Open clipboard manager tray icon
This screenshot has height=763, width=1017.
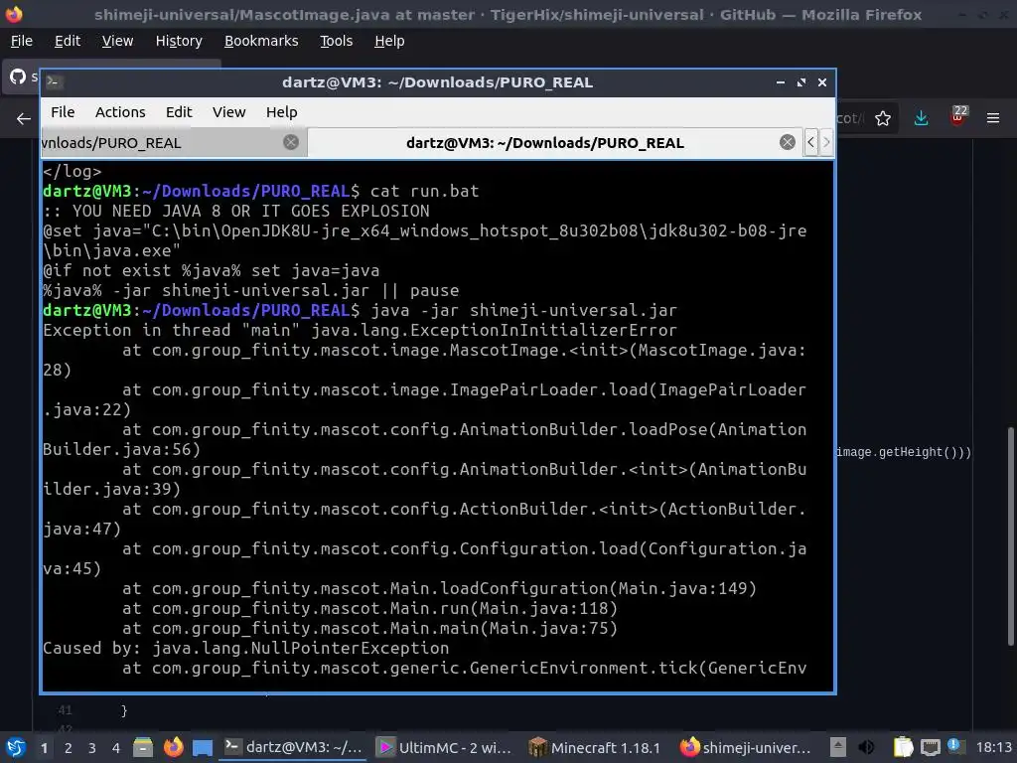(x=903, y=747)
